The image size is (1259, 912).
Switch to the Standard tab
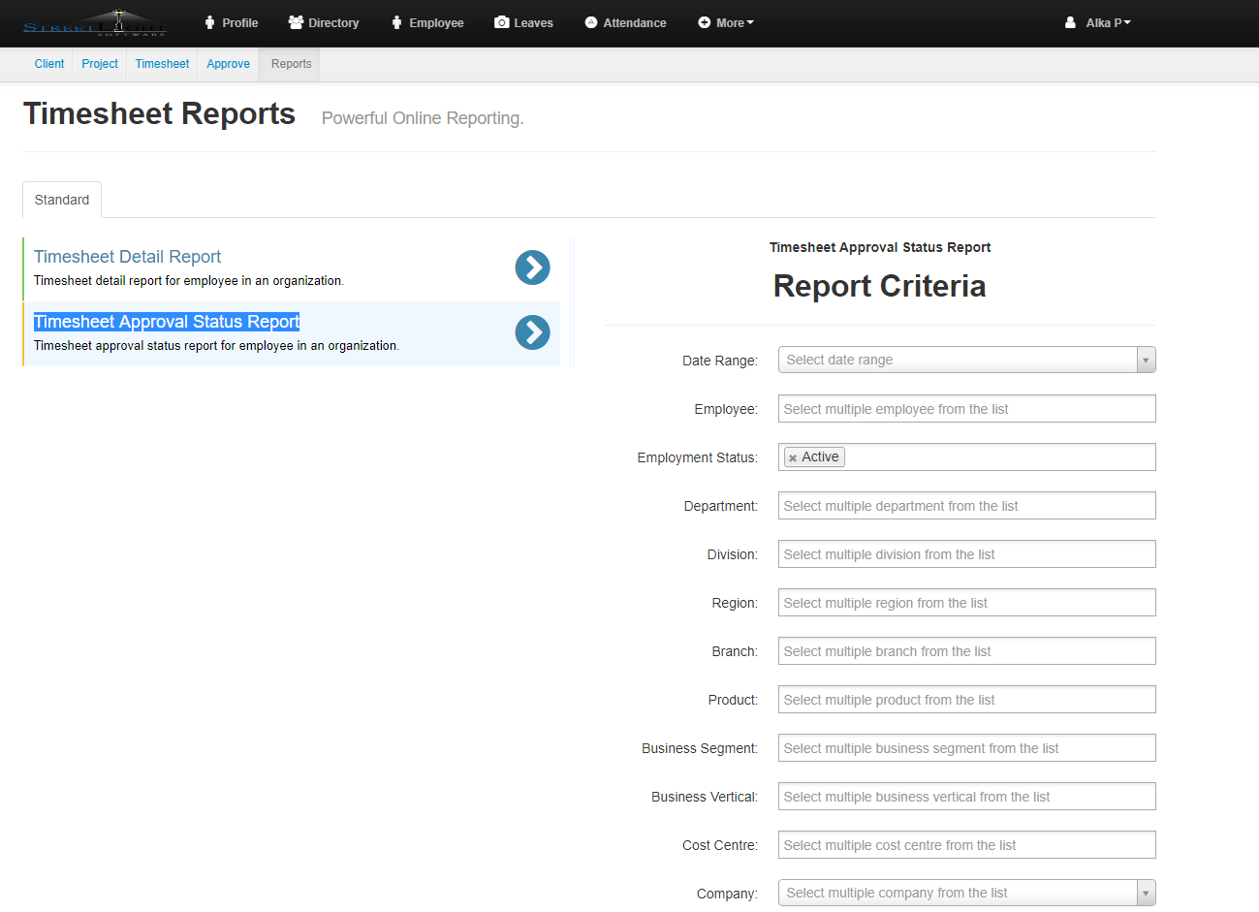[x=62, y=200]
